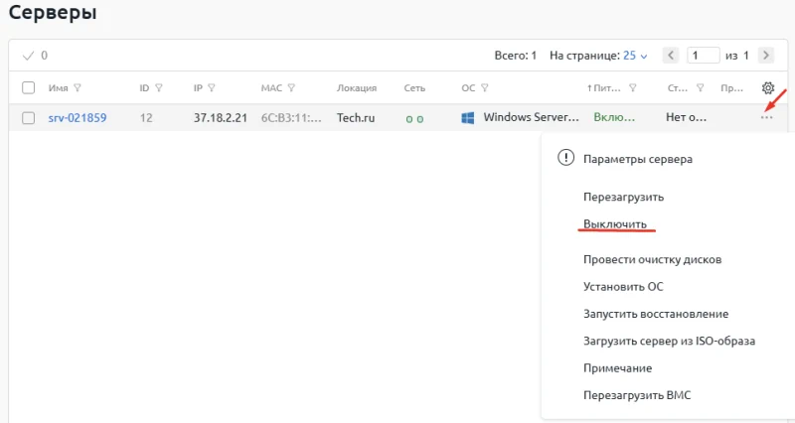Go to next page arrow
The image size is (795, 423).
point(765,56)
